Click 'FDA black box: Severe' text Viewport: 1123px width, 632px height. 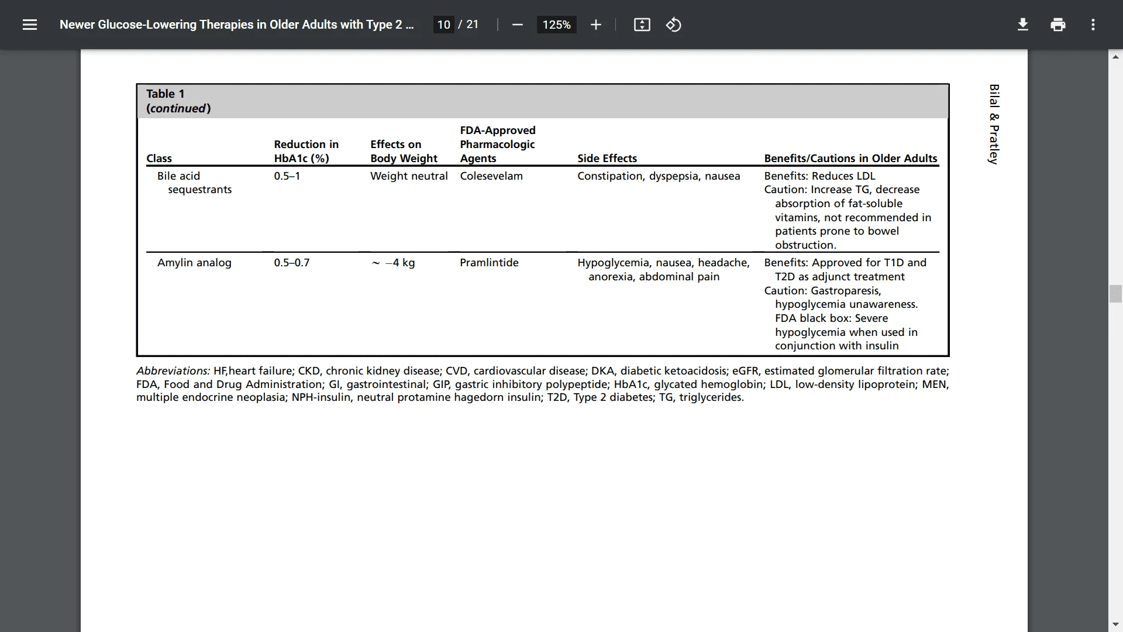tap(831, 318)
